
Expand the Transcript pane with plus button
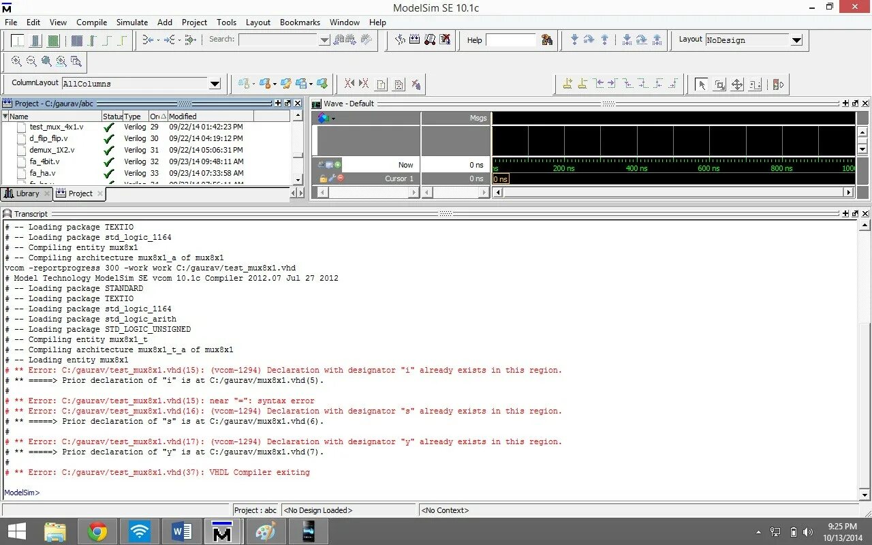[845, 214]
